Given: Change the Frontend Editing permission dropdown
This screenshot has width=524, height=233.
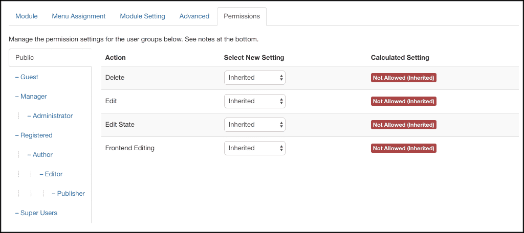Looking at the screenshot, I should [254, 148].
